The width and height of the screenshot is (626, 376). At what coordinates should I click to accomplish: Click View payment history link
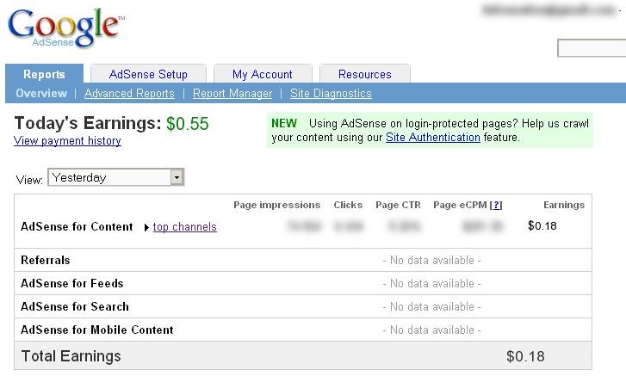(x=67, y=141)
